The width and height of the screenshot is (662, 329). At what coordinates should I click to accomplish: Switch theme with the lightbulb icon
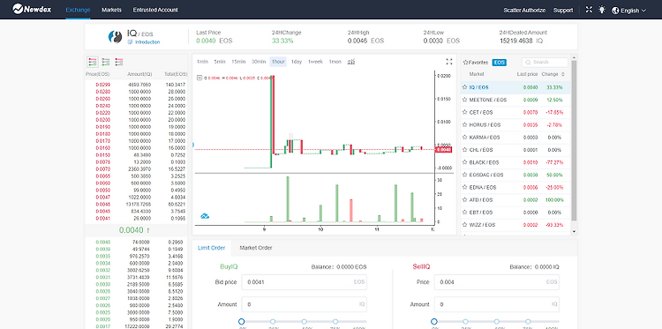[602, 10]
